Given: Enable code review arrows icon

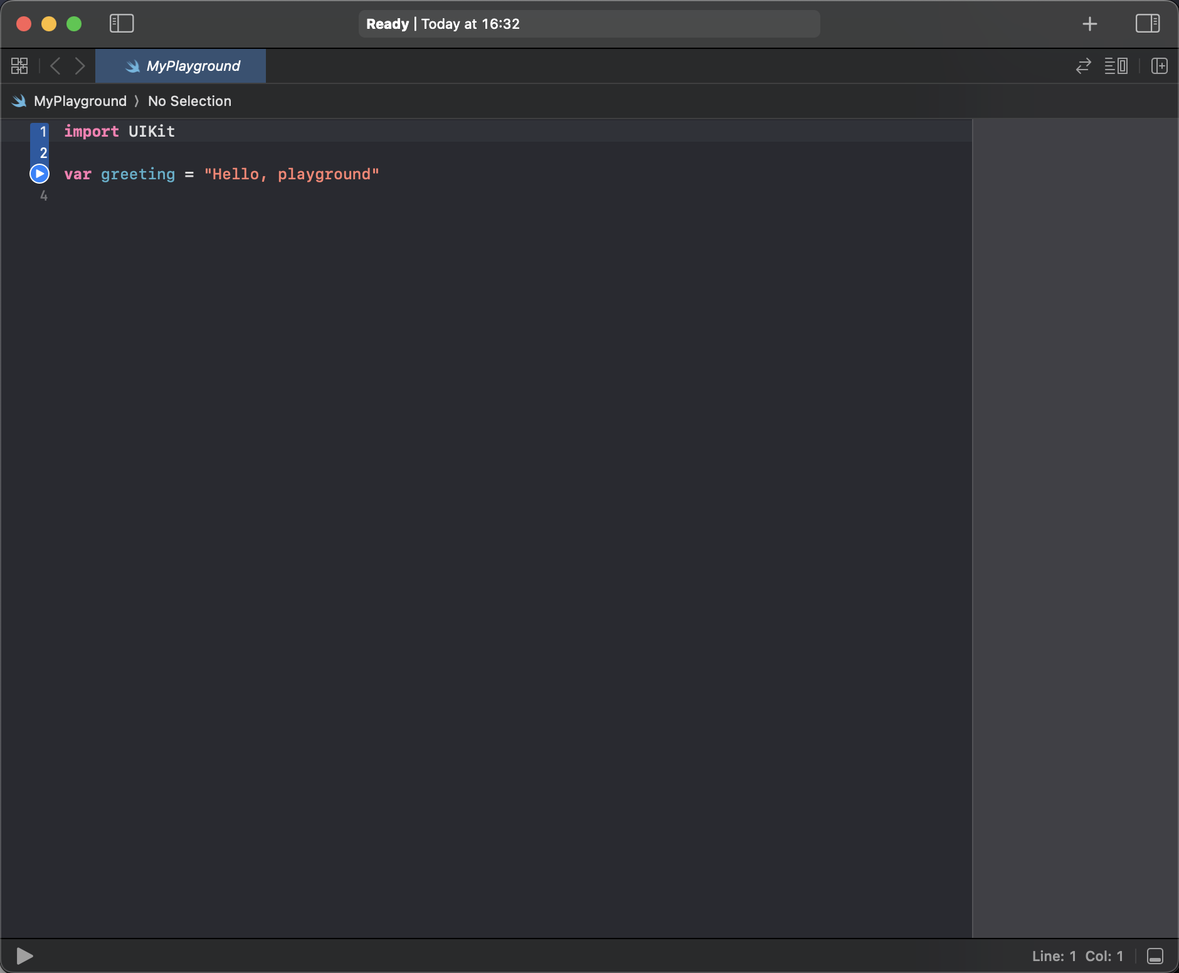Looking at the screenshot, I should 1084,66.
